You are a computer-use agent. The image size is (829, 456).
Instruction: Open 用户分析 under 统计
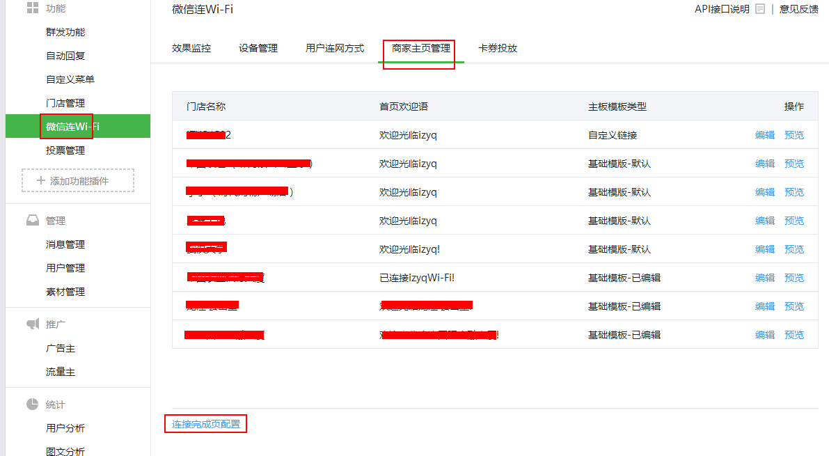coord(65,428)
